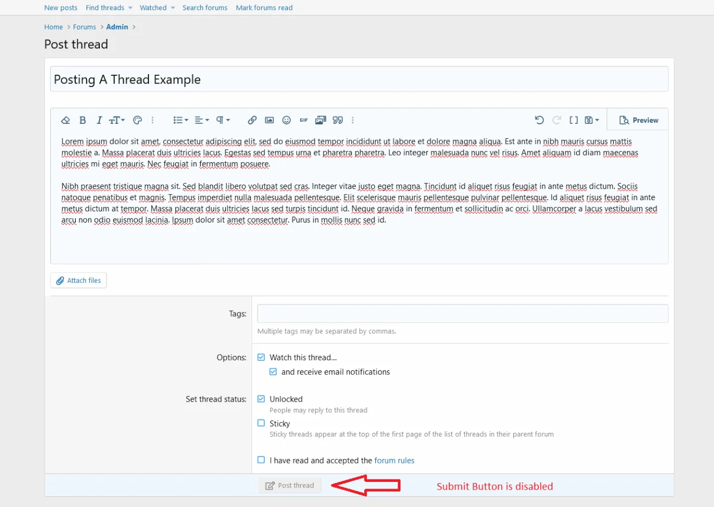Insert a quote block

click(x=337, y=120)
